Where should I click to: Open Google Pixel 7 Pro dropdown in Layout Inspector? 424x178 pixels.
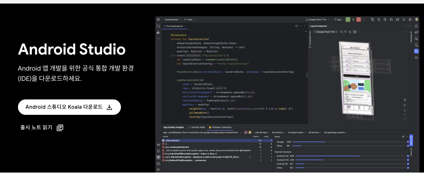pyautogui.click(x=326, y=32)
